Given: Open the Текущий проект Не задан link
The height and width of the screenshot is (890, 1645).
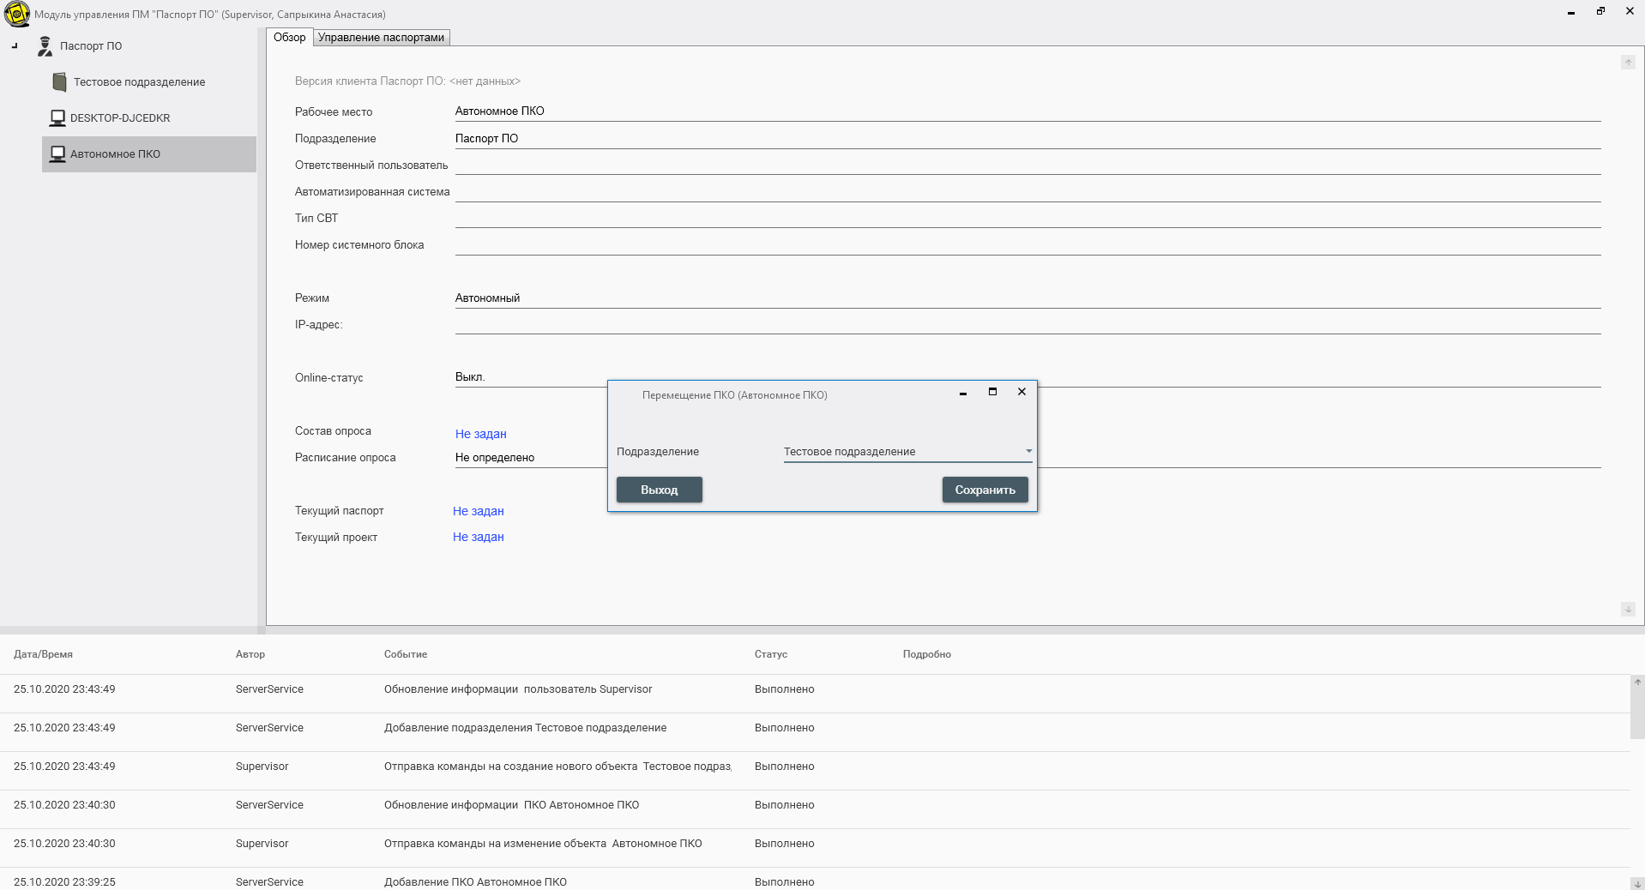Looking at the screenshot, I should click(479, 537).
